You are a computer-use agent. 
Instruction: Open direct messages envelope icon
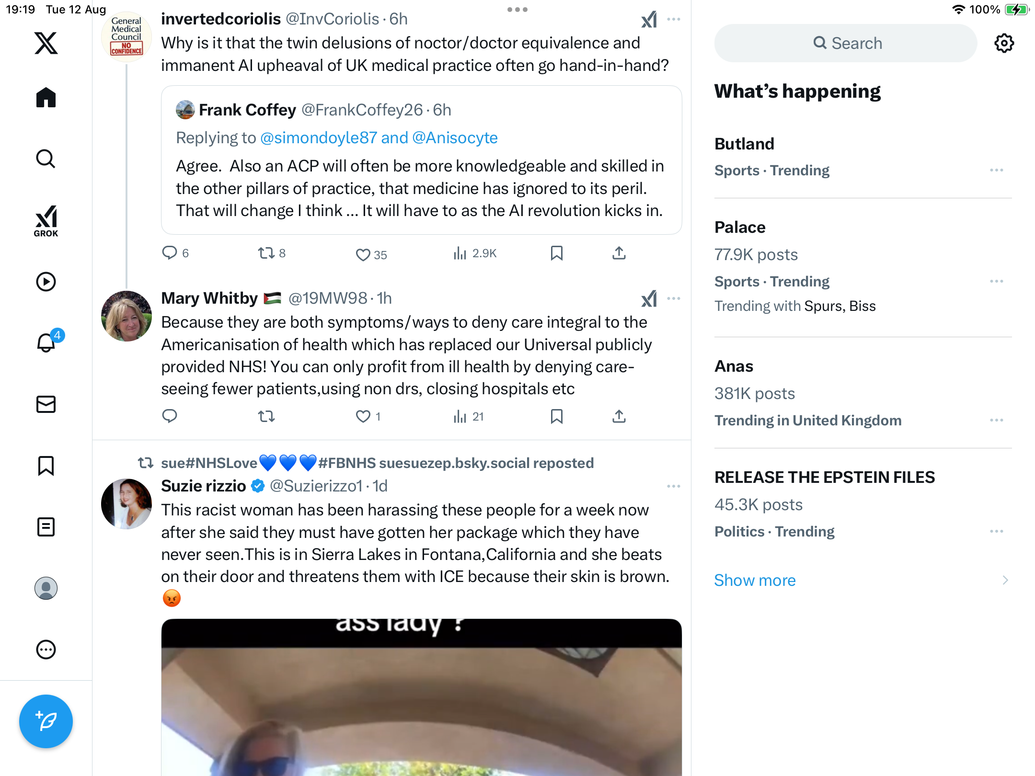pyautogui.click(x=46, y=404)
